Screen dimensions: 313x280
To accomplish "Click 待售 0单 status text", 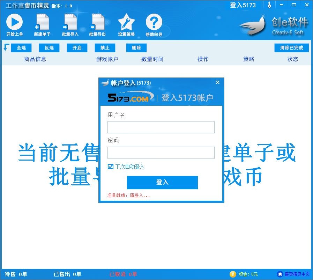I will pos(16,274).
